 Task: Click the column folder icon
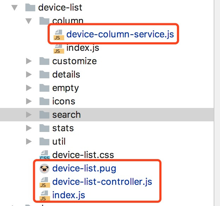click(44, 21)
